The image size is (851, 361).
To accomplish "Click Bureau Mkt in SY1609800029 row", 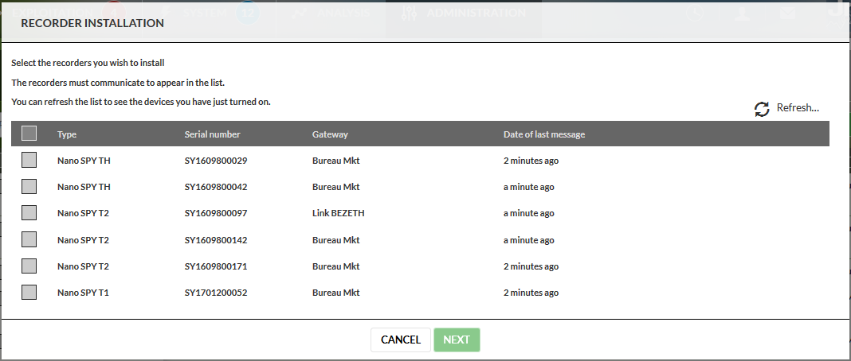I will 336,161.
